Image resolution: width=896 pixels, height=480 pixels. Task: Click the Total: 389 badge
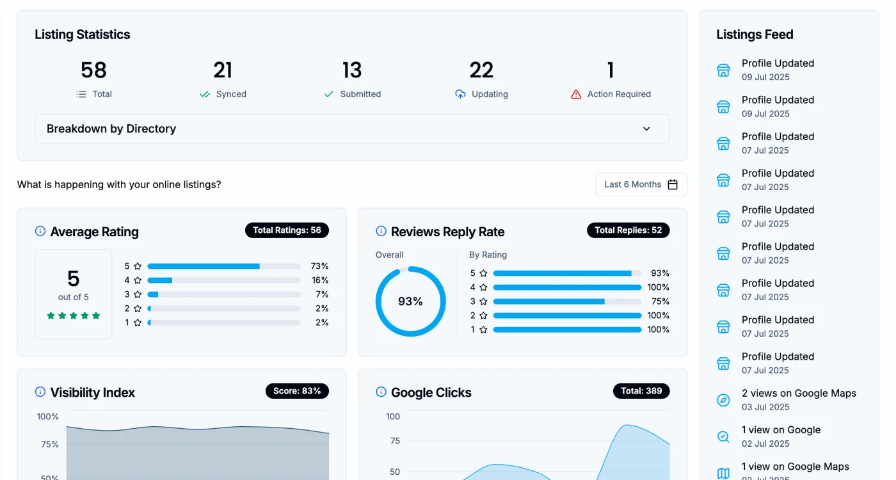pyautogui.click(x=641, y=391)
